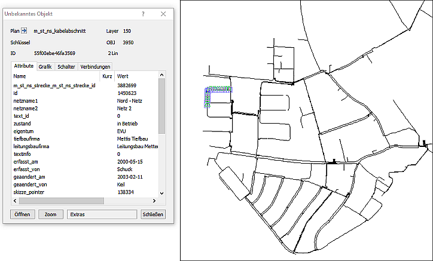Click the horizontal scrollbar right arrow
The width and height of the screenshot is (433, 261).
click(155, 200)
